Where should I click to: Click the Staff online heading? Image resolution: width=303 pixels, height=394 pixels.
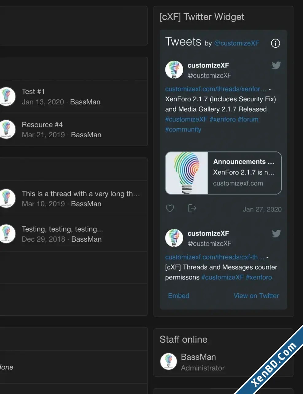click(184, 339)
